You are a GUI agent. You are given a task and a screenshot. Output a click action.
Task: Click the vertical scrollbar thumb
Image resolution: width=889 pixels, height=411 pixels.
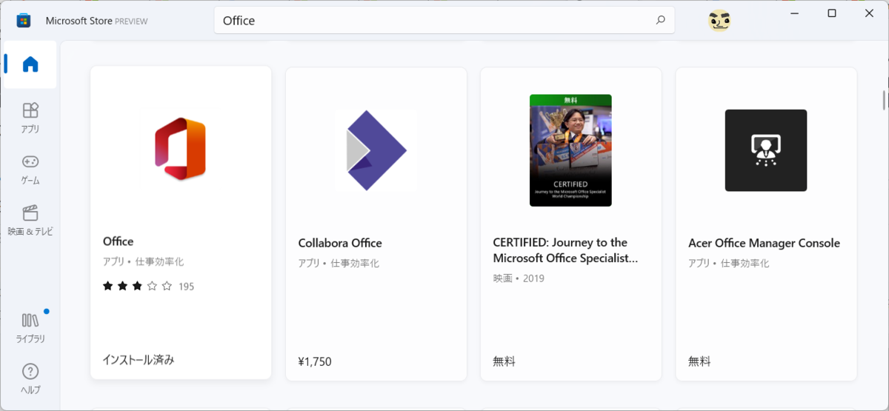[883, 98]
